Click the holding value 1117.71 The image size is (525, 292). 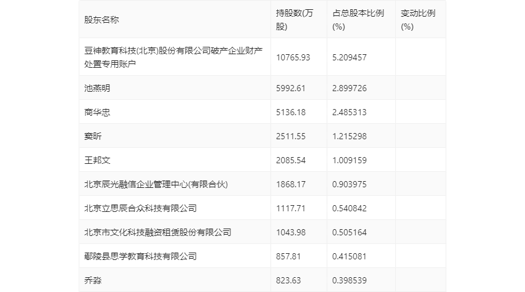point(291,208)
